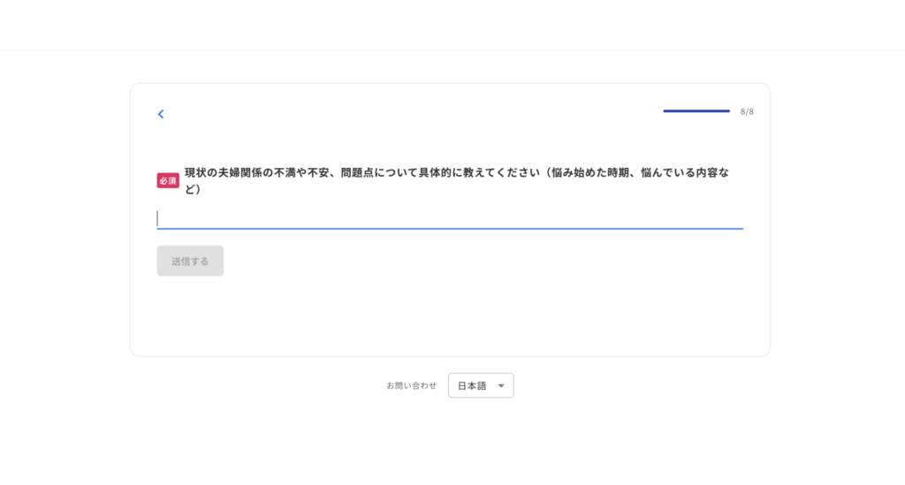Go back using the blue chevron arrow

[161, 114]
